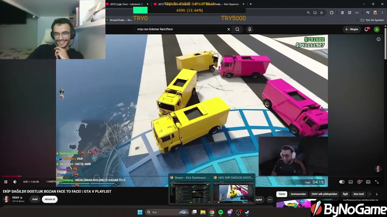Click the taskbar Ara search box
Image resolution: width=387 pixels, height=217 pixels.
(x=167, y=212)
